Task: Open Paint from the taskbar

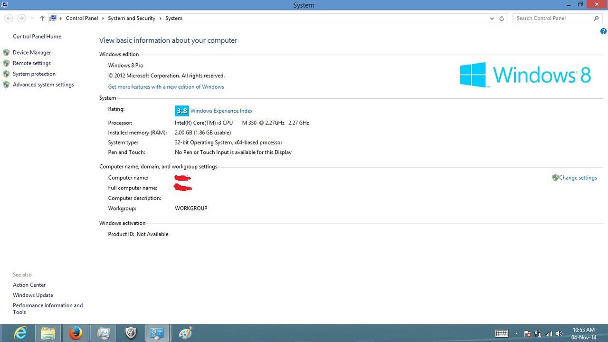Action: point(185,333)
